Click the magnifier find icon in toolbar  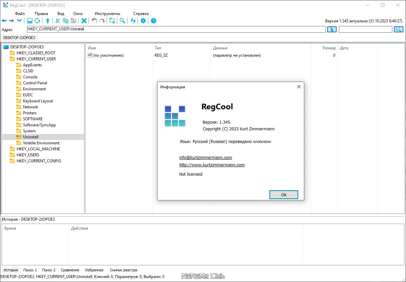point(123,21)
